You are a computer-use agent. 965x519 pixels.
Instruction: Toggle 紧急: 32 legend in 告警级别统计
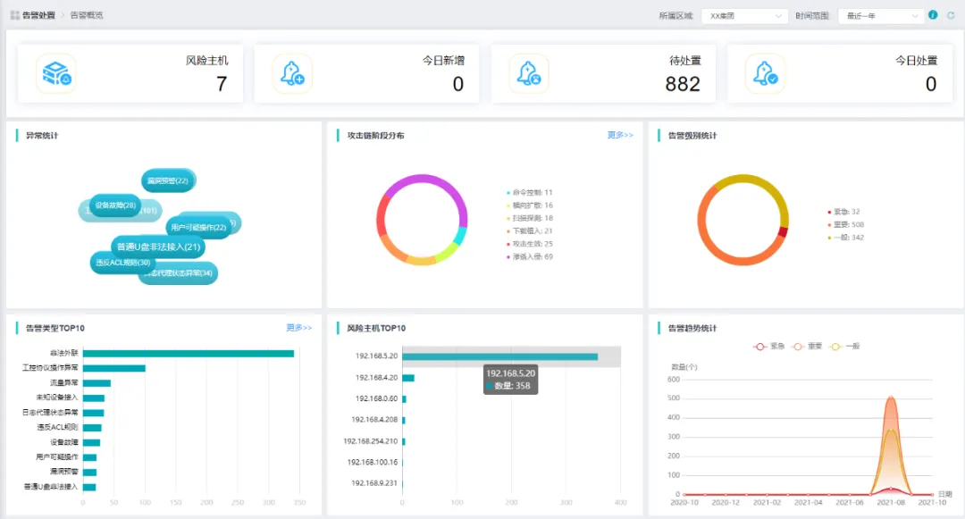coord(843,212)
